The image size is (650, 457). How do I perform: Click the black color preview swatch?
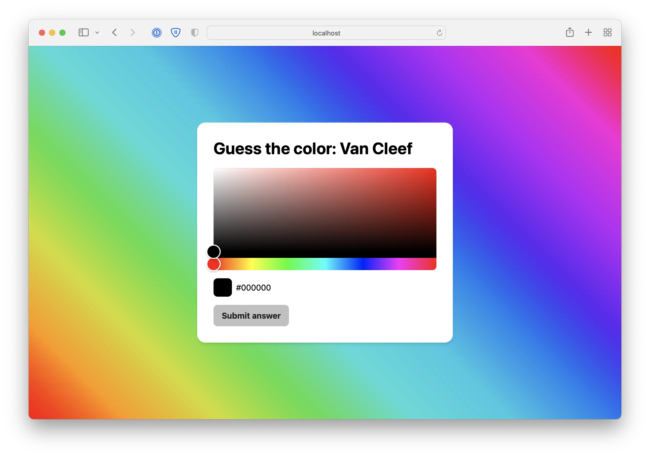click(222, 287)
